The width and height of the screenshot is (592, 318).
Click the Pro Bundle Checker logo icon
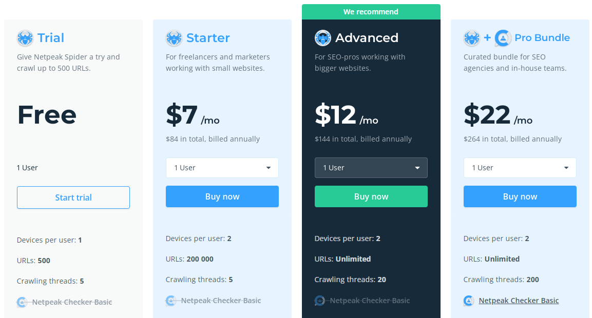[x=503, y=38]
